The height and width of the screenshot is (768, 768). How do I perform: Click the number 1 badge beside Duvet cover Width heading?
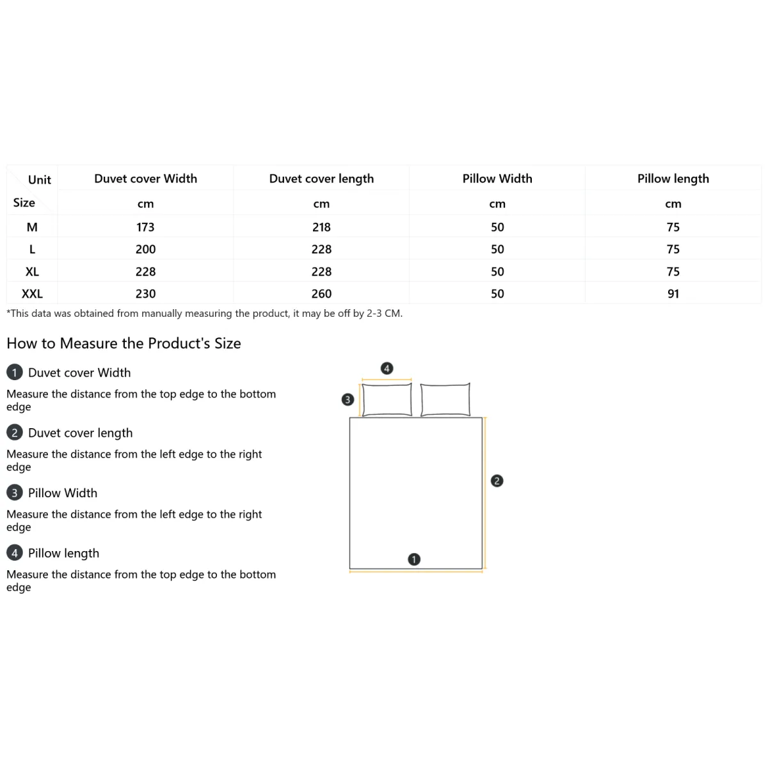[x=14, y=372]
